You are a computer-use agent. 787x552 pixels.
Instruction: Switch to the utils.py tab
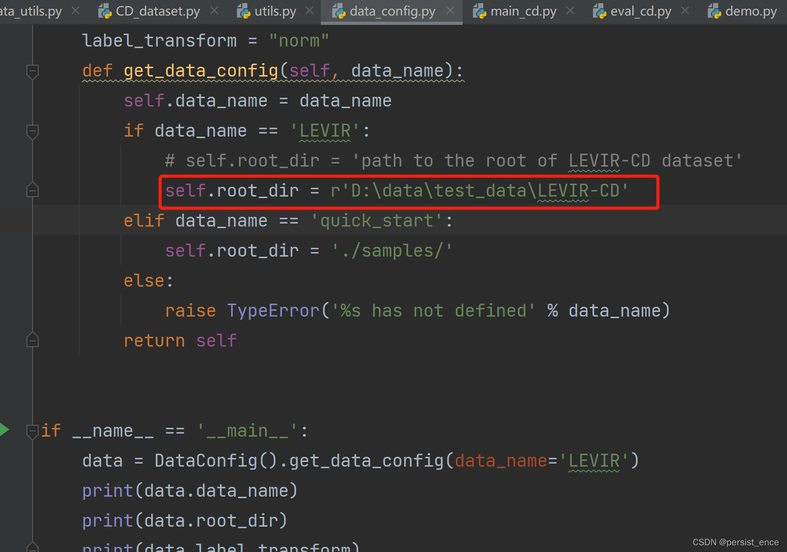point(275,11)
